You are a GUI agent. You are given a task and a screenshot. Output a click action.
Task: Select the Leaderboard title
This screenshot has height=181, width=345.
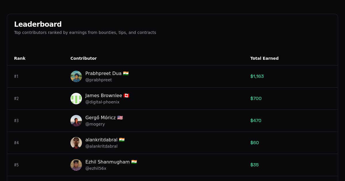pos(38,24)
